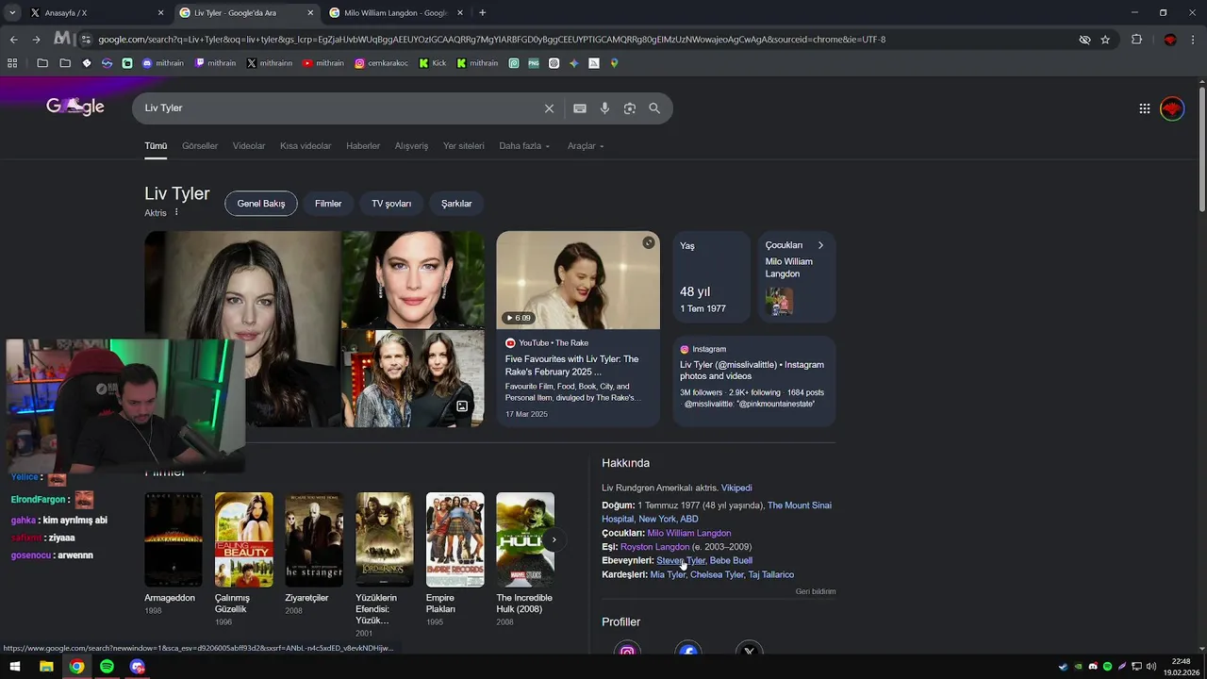This screenshot has height=679, width=1207.
Task: Open the Vikipedi link
Action: [736, 488]
